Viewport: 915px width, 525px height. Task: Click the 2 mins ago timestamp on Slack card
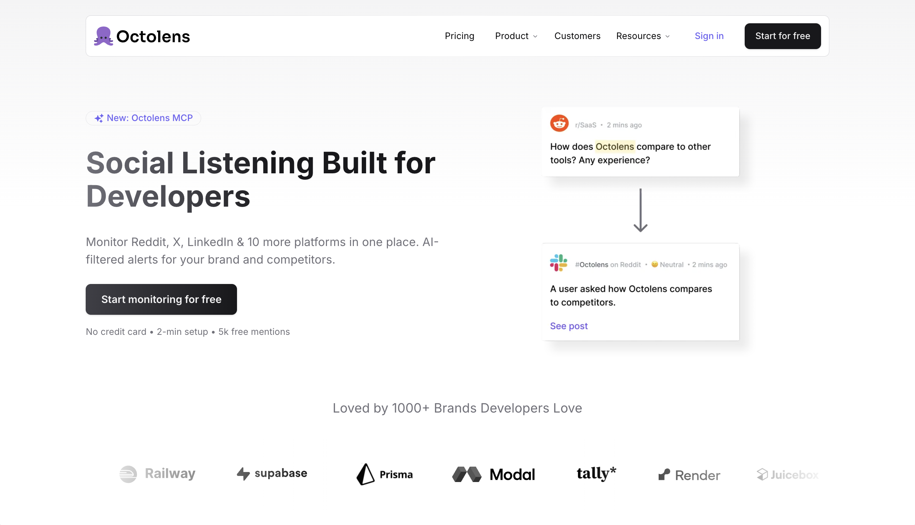coord(709,264)
